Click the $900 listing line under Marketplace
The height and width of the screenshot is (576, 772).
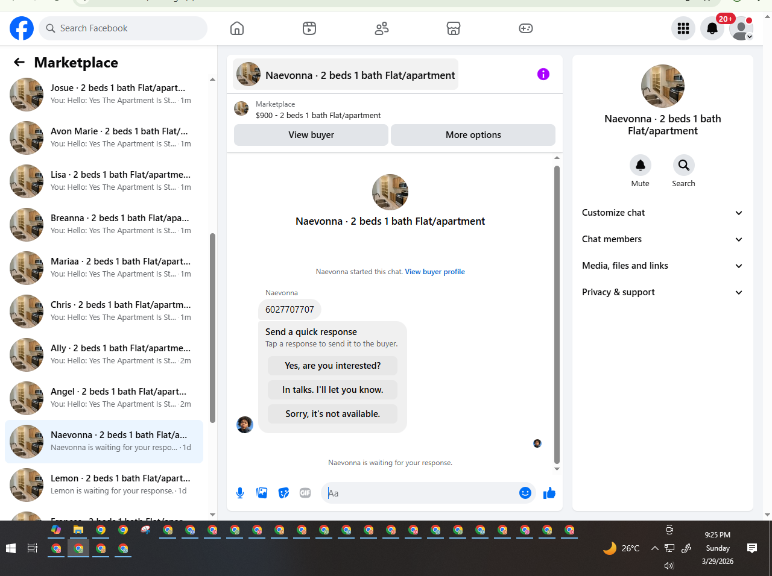tap(318, 115)
